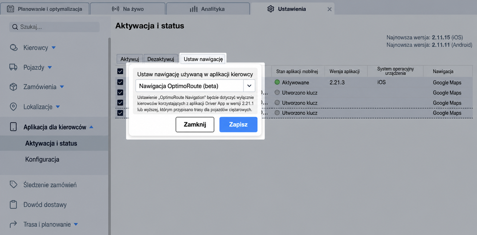477x235 pixels.
Task: Click the navigation dropdown chevron arrow
Action: [249, 86]
